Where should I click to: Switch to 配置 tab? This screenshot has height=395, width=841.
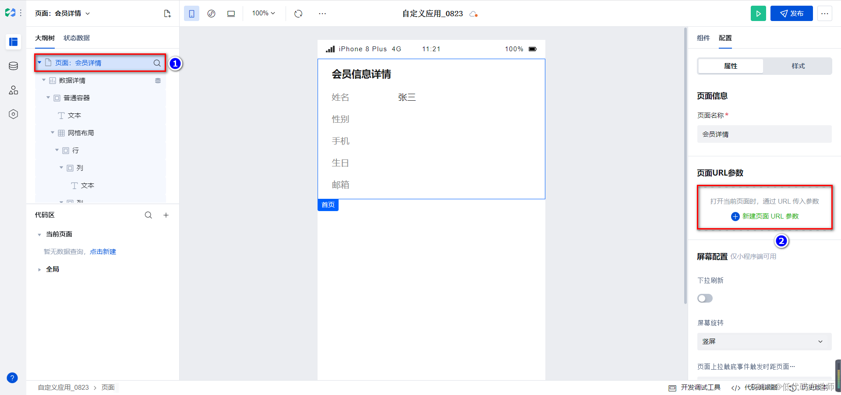[725, 38]
